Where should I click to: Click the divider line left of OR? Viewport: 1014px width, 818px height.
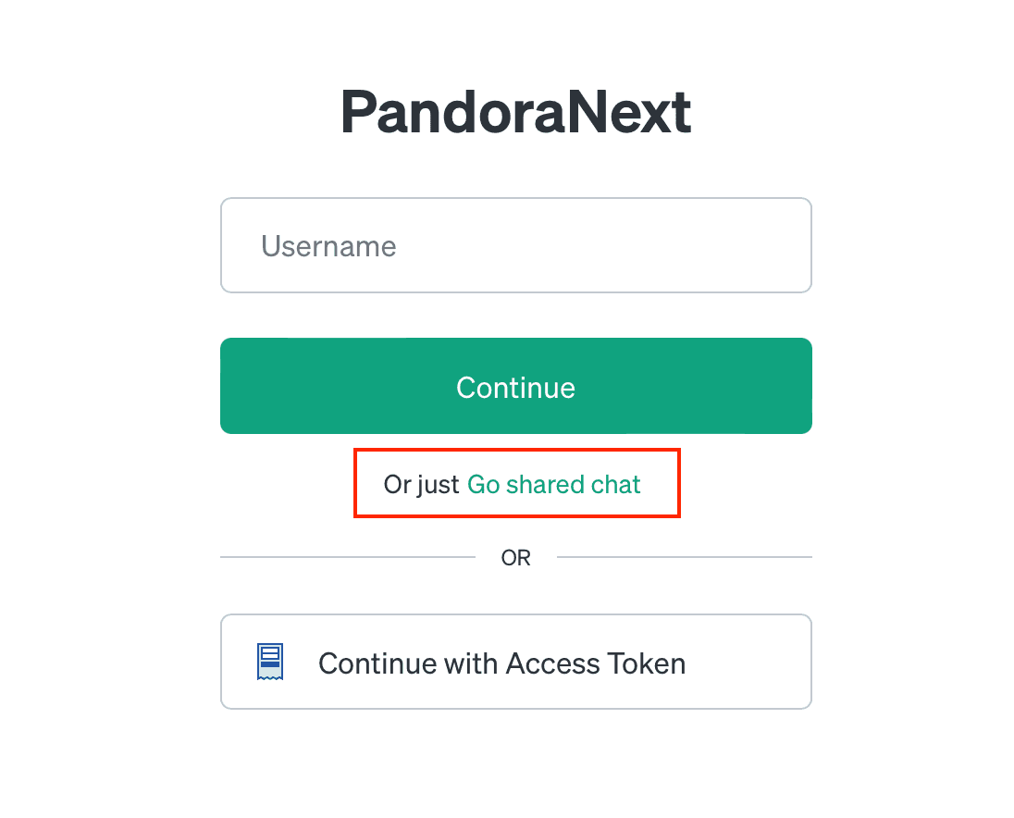348,557
